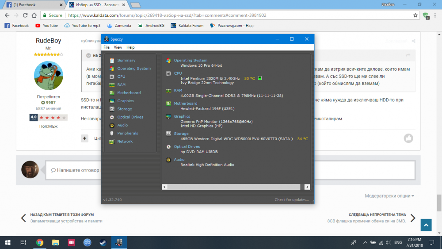Select the Storage drive icon in sidebar
The image size is (442, 249).
pyautogui.click(x=112, y=109)
